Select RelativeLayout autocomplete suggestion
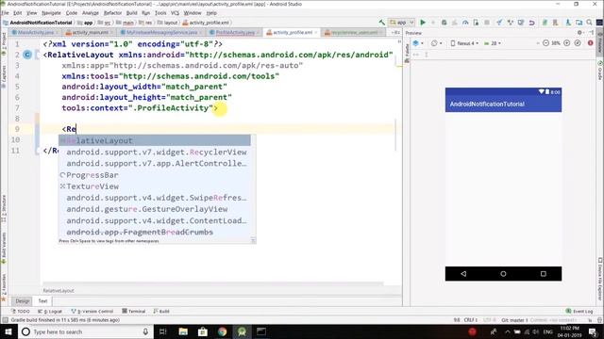The image size is (604, 339). [x=155, y=140]
